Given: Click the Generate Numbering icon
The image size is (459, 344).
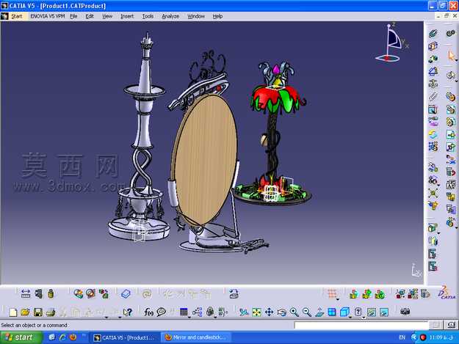Looking at the screenshot, I should click(451, 184).
